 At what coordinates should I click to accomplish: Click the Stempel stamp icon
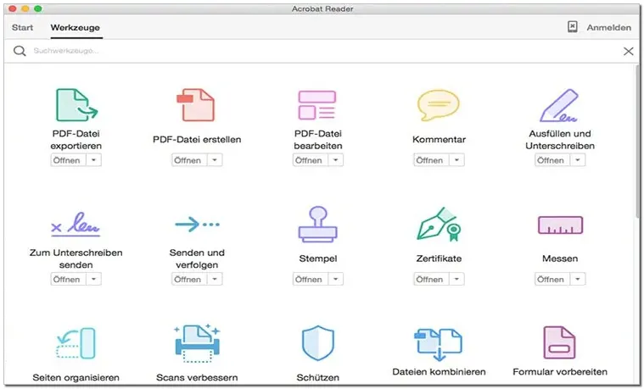[x=318, y=224]
